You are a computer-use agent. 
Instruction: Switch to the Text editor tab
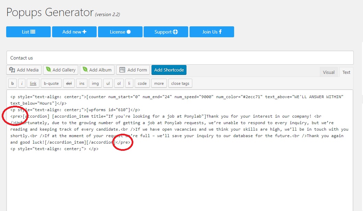coord(346,72)
